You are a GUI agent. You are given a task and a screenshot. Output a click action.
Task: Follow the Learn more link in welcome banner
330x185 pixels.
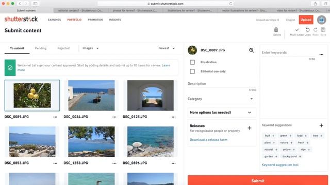pyautogui.click(x=166, y=65)
